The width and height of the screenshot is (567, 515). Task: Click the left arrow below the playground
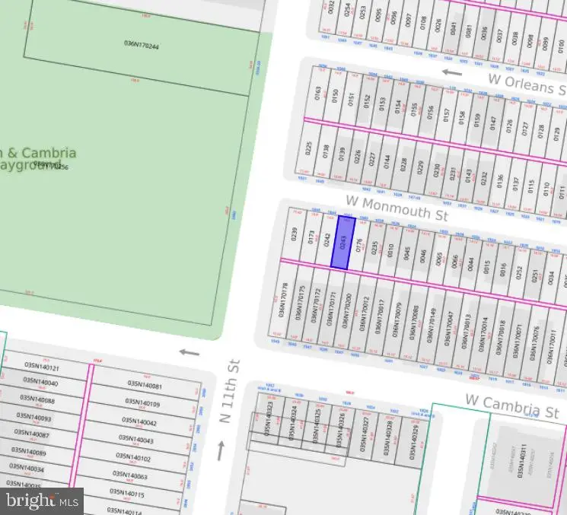pos(189,352)
